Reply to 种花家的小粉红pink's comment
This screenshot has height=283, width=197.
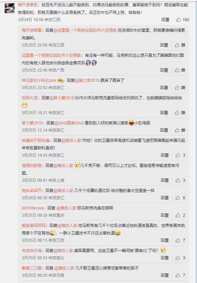tap(164, 88)
